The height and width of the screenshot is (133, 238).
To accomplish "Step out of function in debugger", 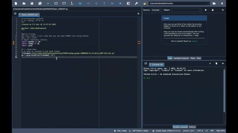I will coord(104,3).
